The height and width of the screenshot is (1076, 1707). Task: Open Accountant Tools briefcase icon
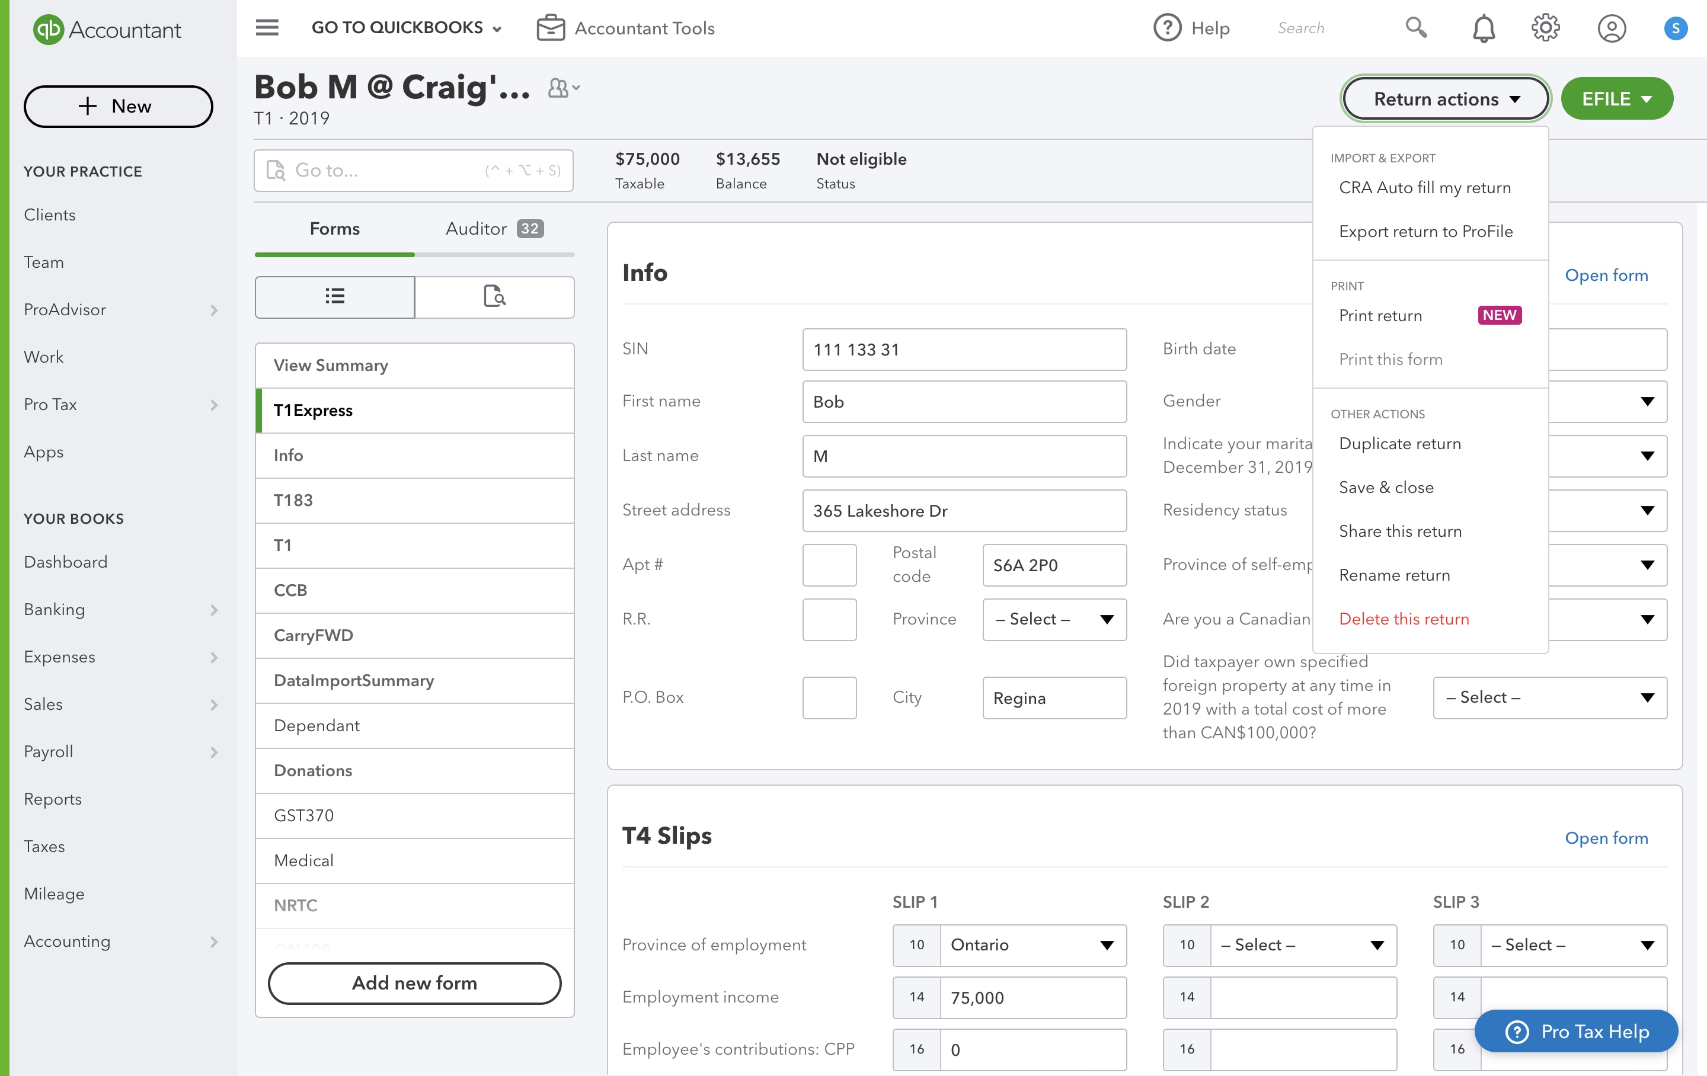tap(550, 28)
